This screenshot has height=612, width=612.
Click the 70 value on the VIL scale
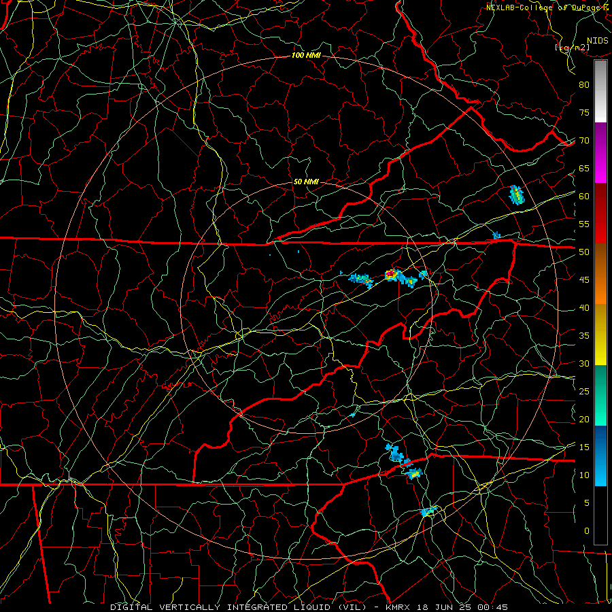coord(584,141)
